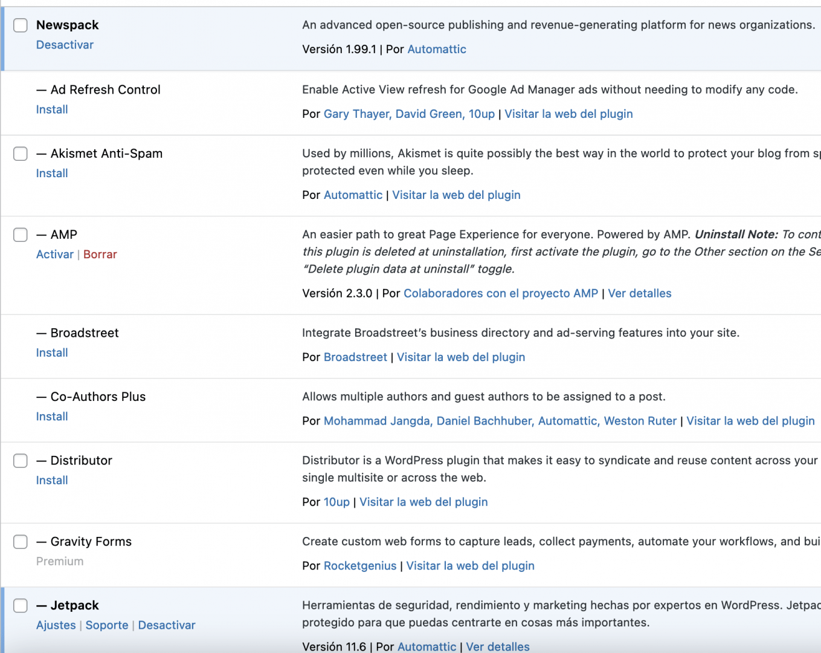
Task: Toggle the Distributor plugin checkbox
Action: pyautogui.click(x=21, y=461)
